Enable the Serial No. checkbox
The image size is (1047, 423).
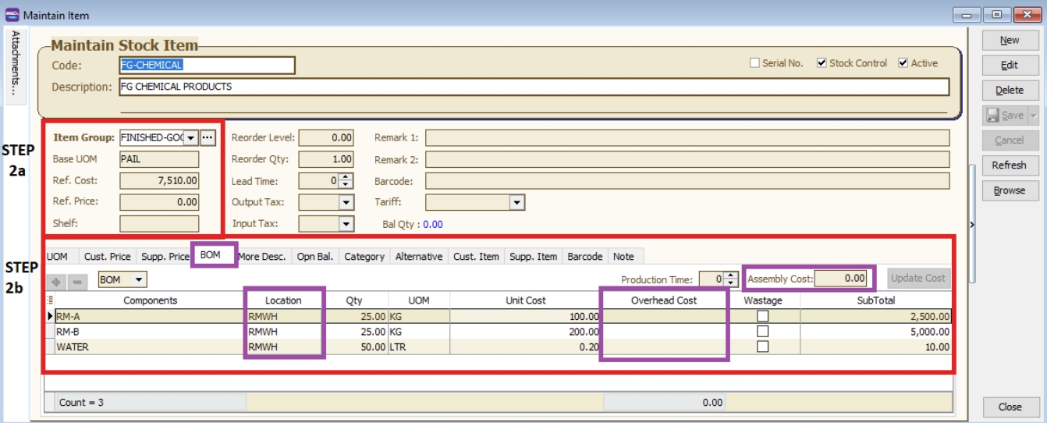point(754,63)
